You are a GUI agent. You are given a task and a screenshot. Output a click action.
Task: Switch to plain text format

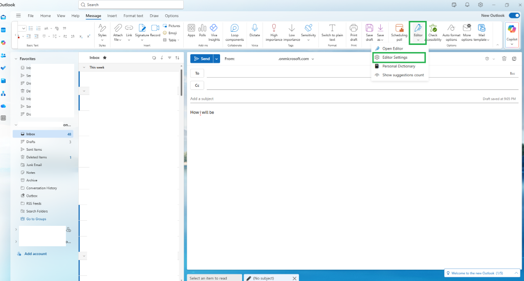coord(332,32)
